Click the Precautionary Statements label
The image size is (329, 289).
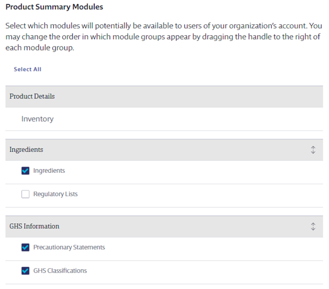(x=69, y=247)
